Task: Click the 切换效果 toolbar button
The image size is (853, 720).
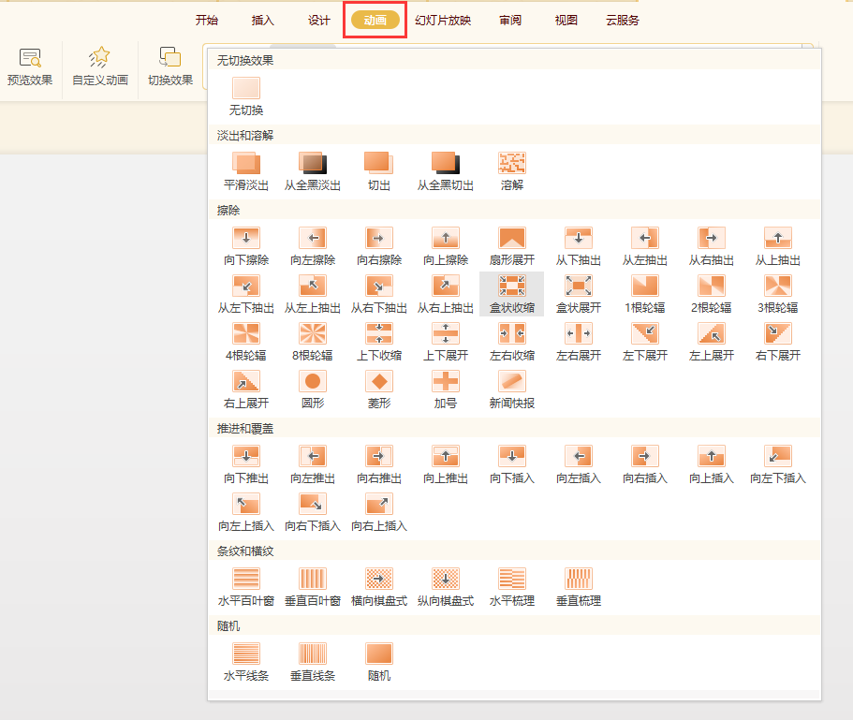Action: pos(170,66)
